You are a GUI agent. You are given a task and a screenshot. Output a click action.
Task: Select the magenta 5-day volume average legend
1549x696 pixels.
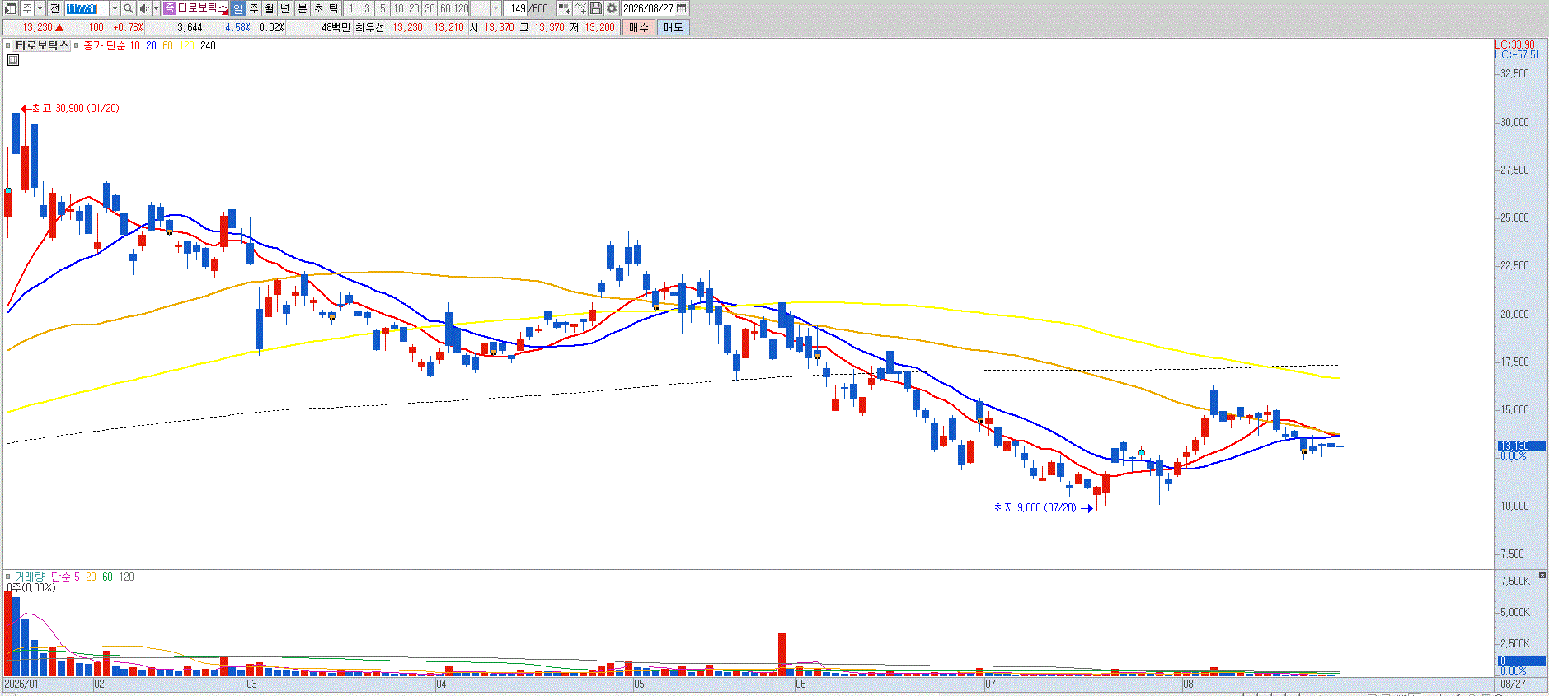click(x=77, y=577)
